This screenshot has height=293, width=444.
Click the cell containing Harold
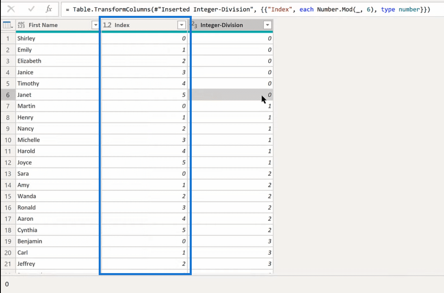coord(57,151)
